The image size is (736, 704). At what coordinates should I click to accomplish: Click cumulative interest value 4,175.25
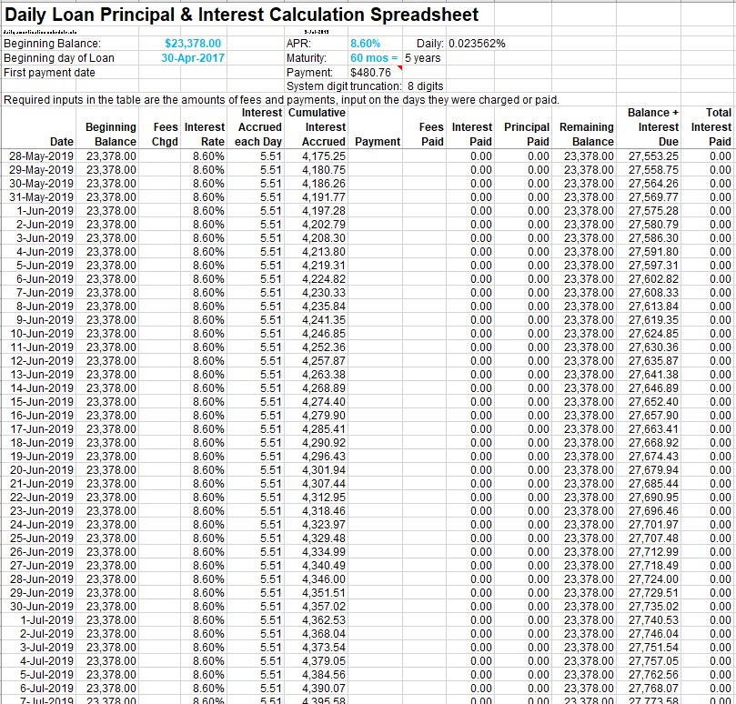324,156
